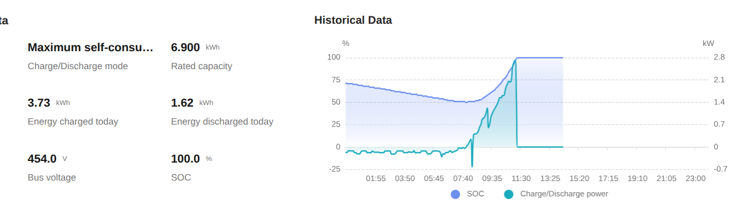Click the Energy charged today caption
Viewport: 755px width, 218px height.
73,122
